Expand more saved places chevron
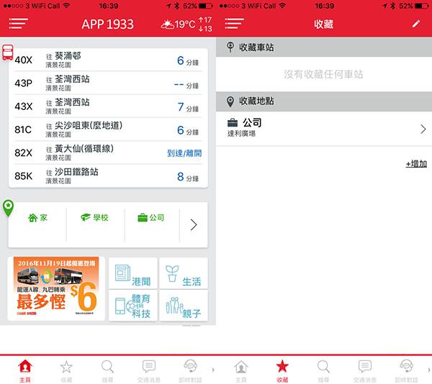Image resolution: width=432 pixels, height=384 pixels. pyautogui.click(x=194, y=225)
